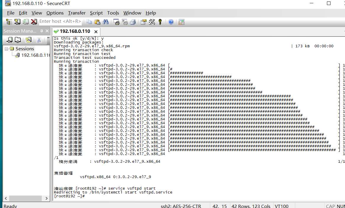Open Session Options toolbar icon

point(143,22)
